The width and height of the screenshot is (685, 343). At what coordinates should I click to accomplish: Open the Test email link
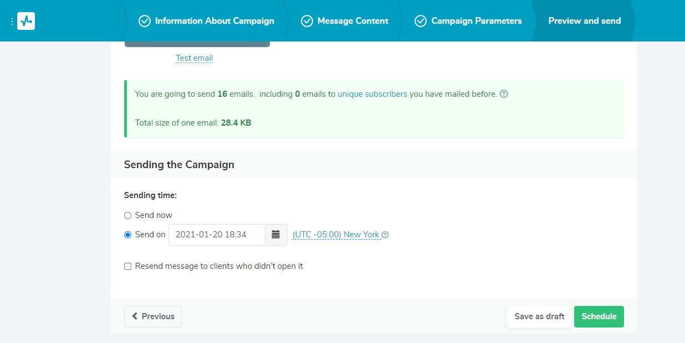194,58
